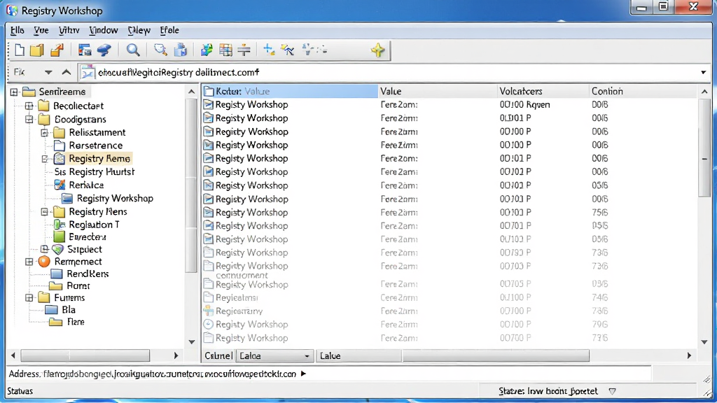
Task: Toggle the Relisstament folder expander
Action: [x=44, y=132]
